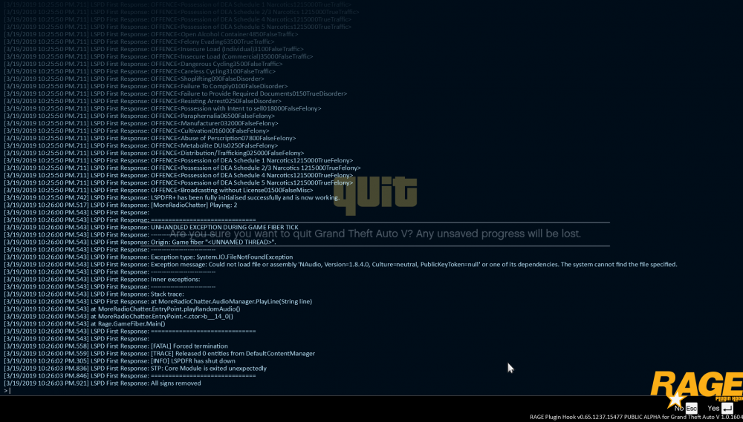Select 'Failure to Provide Required Documents' line
The height and width of the screenshot is (422, 743).
coord(175,93)
